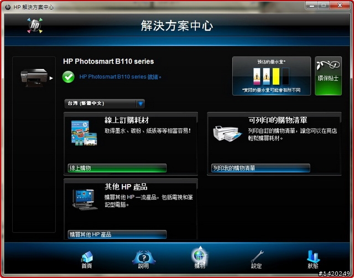Click the white printer shopping list image
Image resolution: width=354 pixels, height=278 pixels.
pos(227,134)
